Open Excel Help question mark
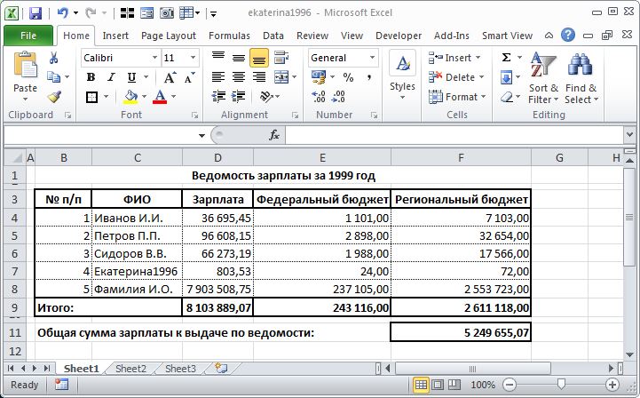The height and width of the screenshot is (398, 640). click(568, 36)
